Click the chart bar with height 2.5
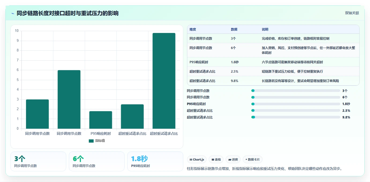This screenshot has width=370, height=182. pyautogui.click(x=132, y=116)
